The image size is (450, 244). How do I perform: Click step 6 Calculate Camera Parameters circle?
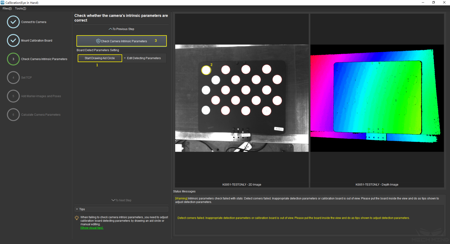(13, 115)
